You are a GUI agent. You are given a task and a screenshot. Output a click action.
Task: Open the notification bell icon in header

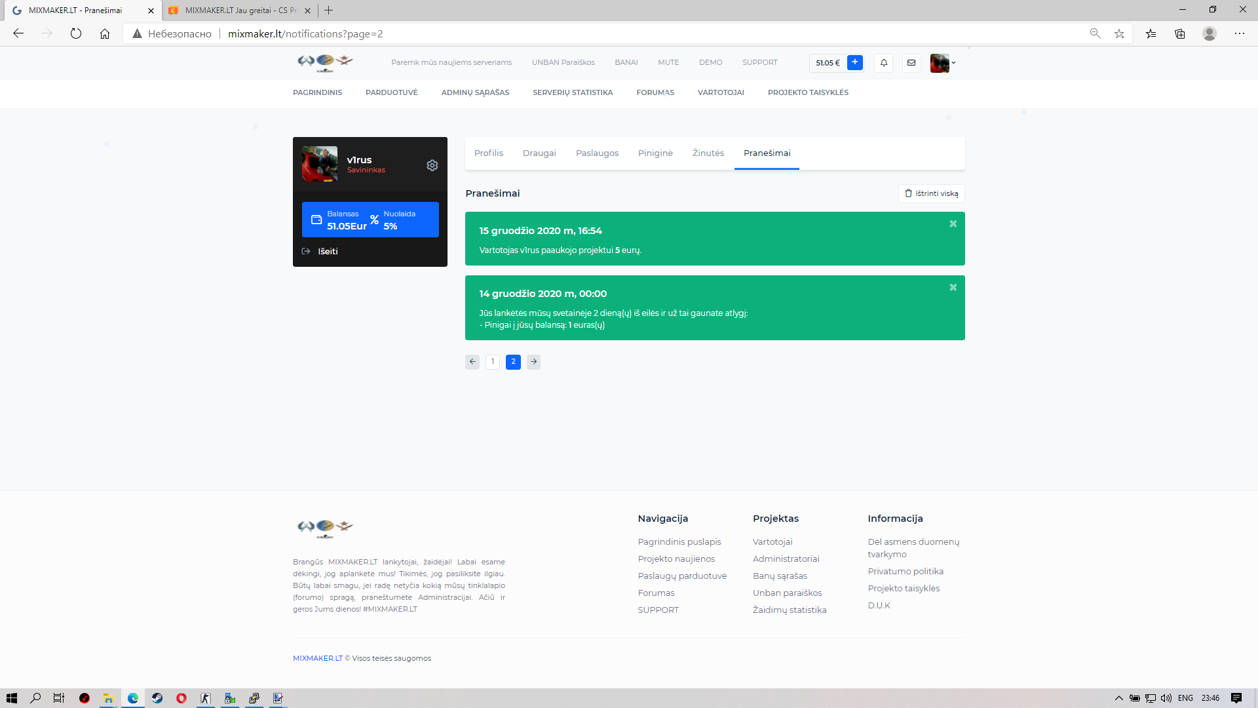(883, 63)
